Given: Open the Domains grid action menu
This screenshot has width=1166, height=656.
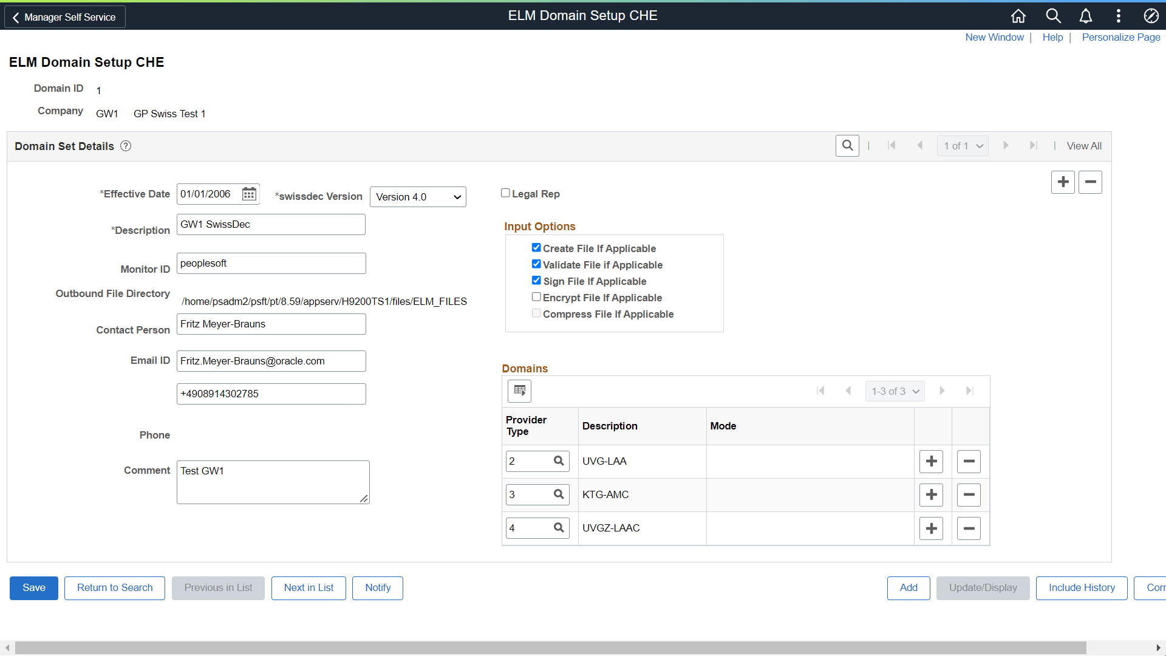Looking at the screenshot, I should (x=519, y=391).
